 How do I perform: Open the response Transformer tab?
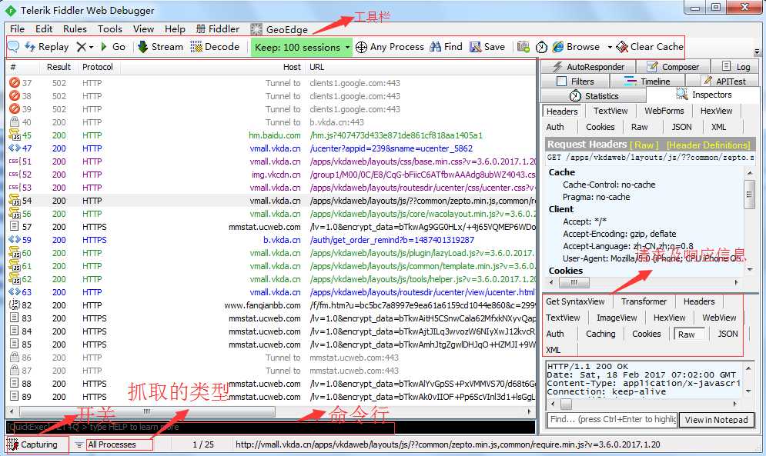coord(644,301)
